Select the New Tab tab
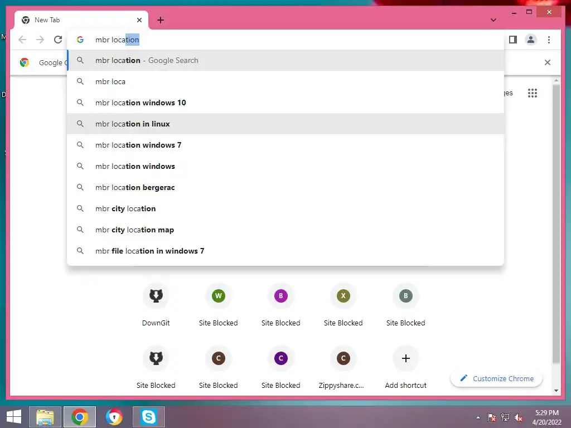This screenshot has height=428, width=571. click(81, 20)
